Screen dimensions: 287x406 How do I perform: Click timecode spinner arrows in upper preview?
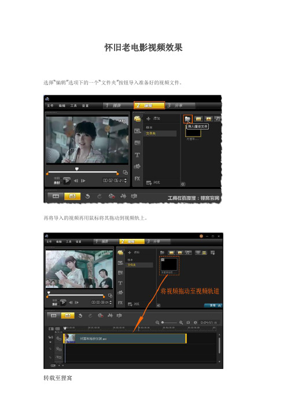click(x=126, y=180)
